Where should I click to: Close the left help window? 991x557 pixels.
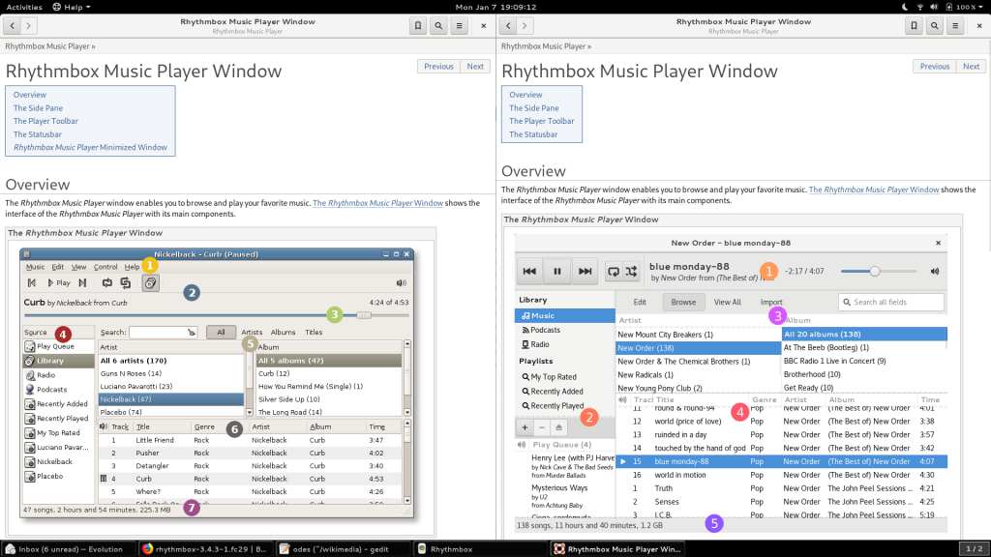pyautogui.click(x=484, y=26)
